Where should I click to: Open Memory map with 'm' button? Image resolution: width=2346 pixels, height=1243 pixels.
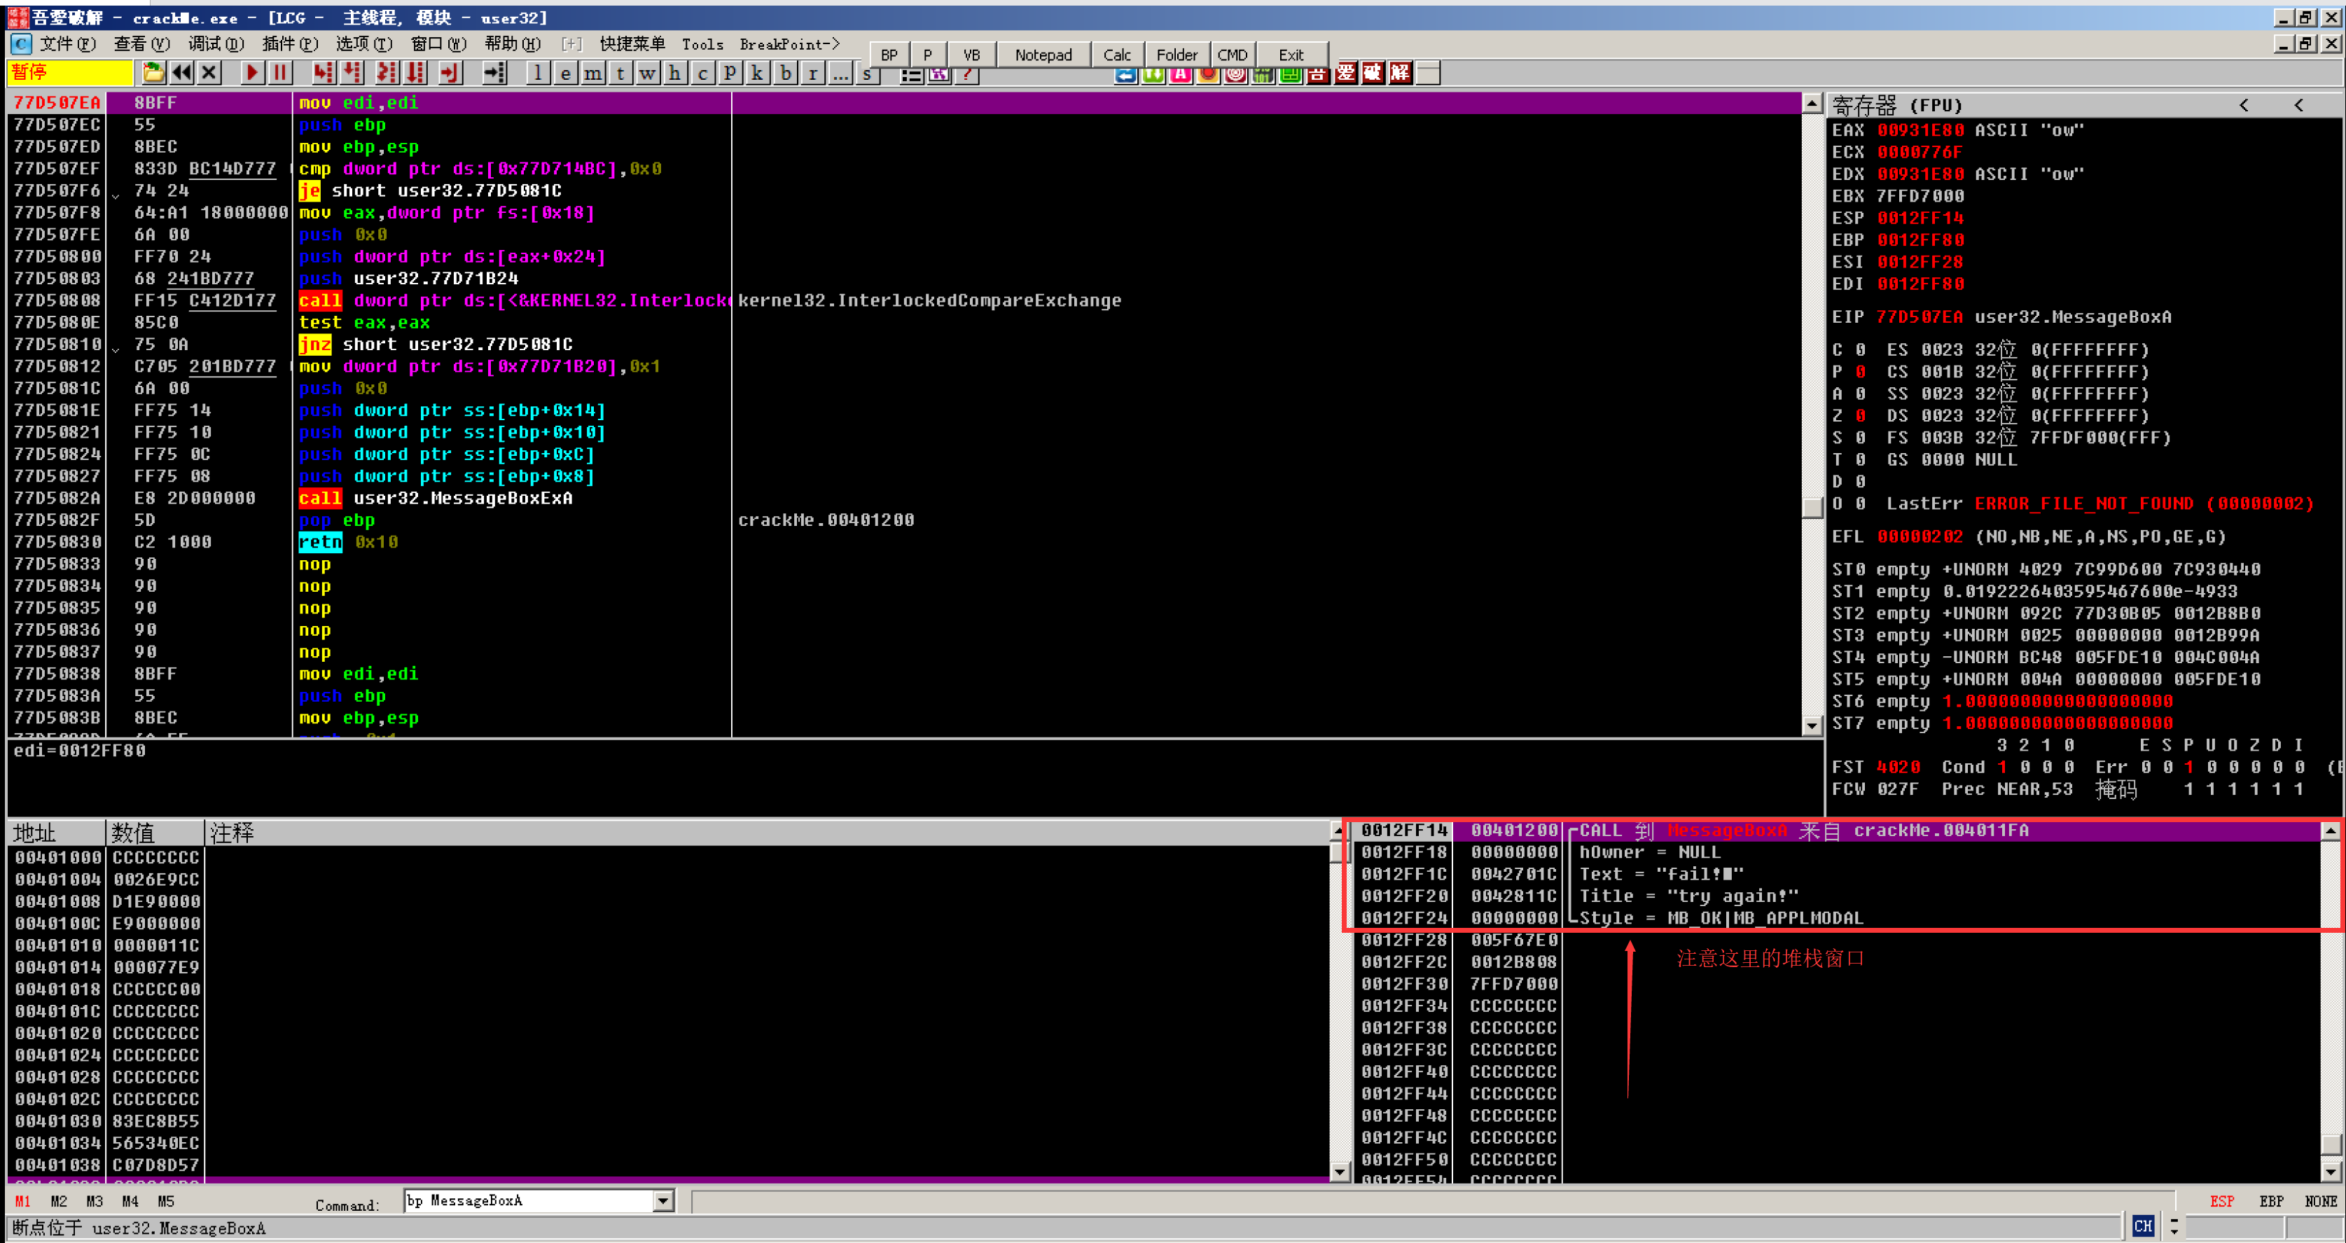pos(593,73)
